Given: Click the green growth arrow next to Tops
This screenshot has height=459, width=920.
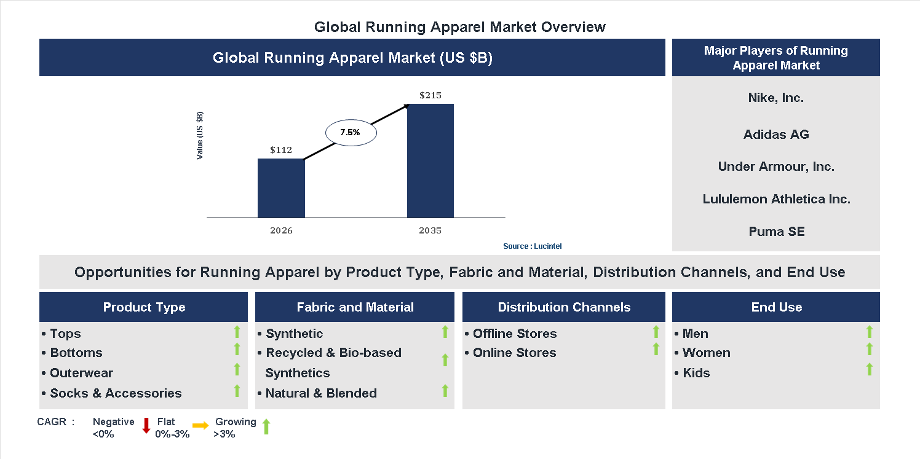Looking at the screenshot, I should pyautogui.click(x=237, y=332).
